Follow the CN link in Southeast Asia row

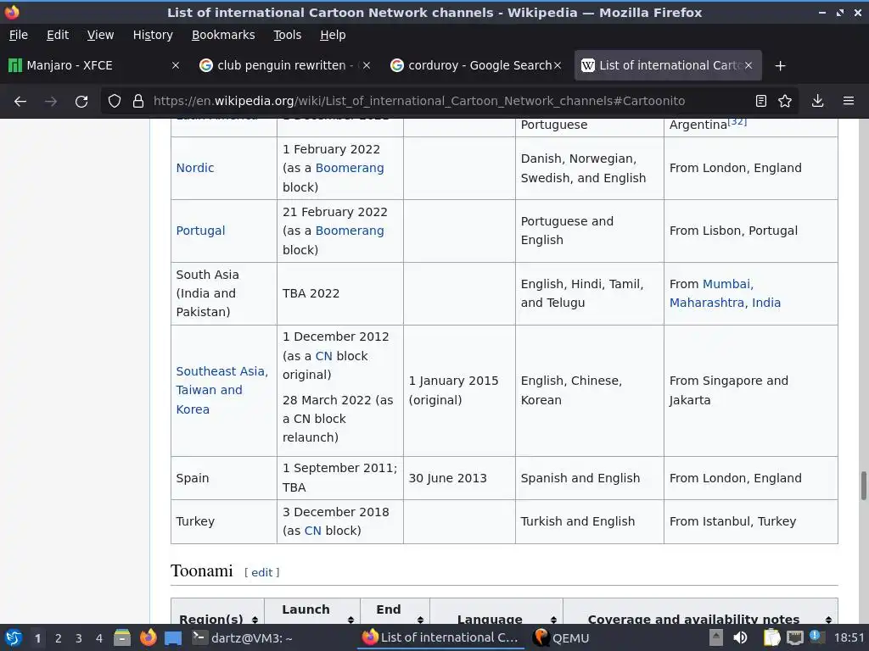tap(323, 356)
